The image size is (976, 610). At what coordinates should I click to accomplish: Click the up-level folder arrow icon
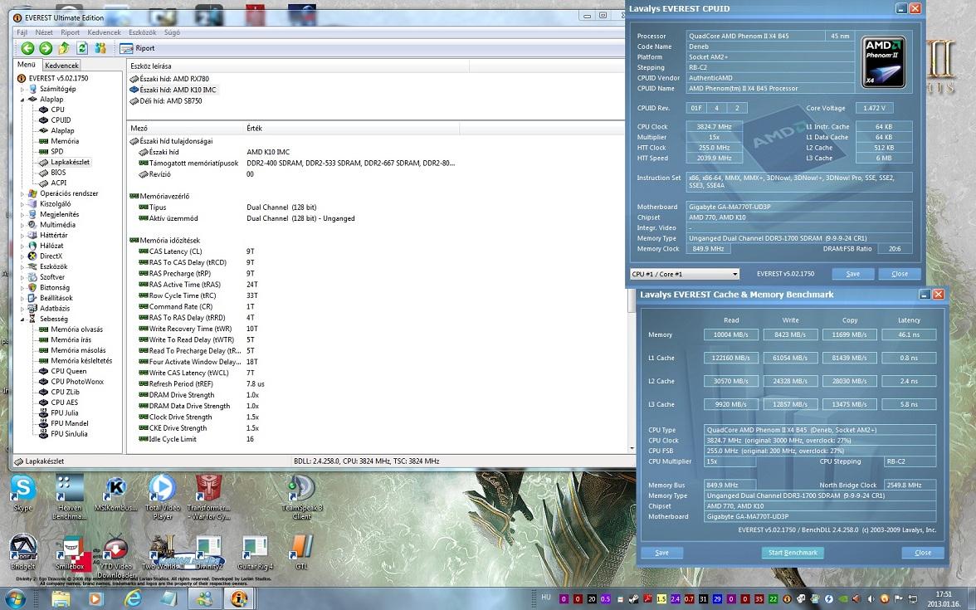coord(63,48)
